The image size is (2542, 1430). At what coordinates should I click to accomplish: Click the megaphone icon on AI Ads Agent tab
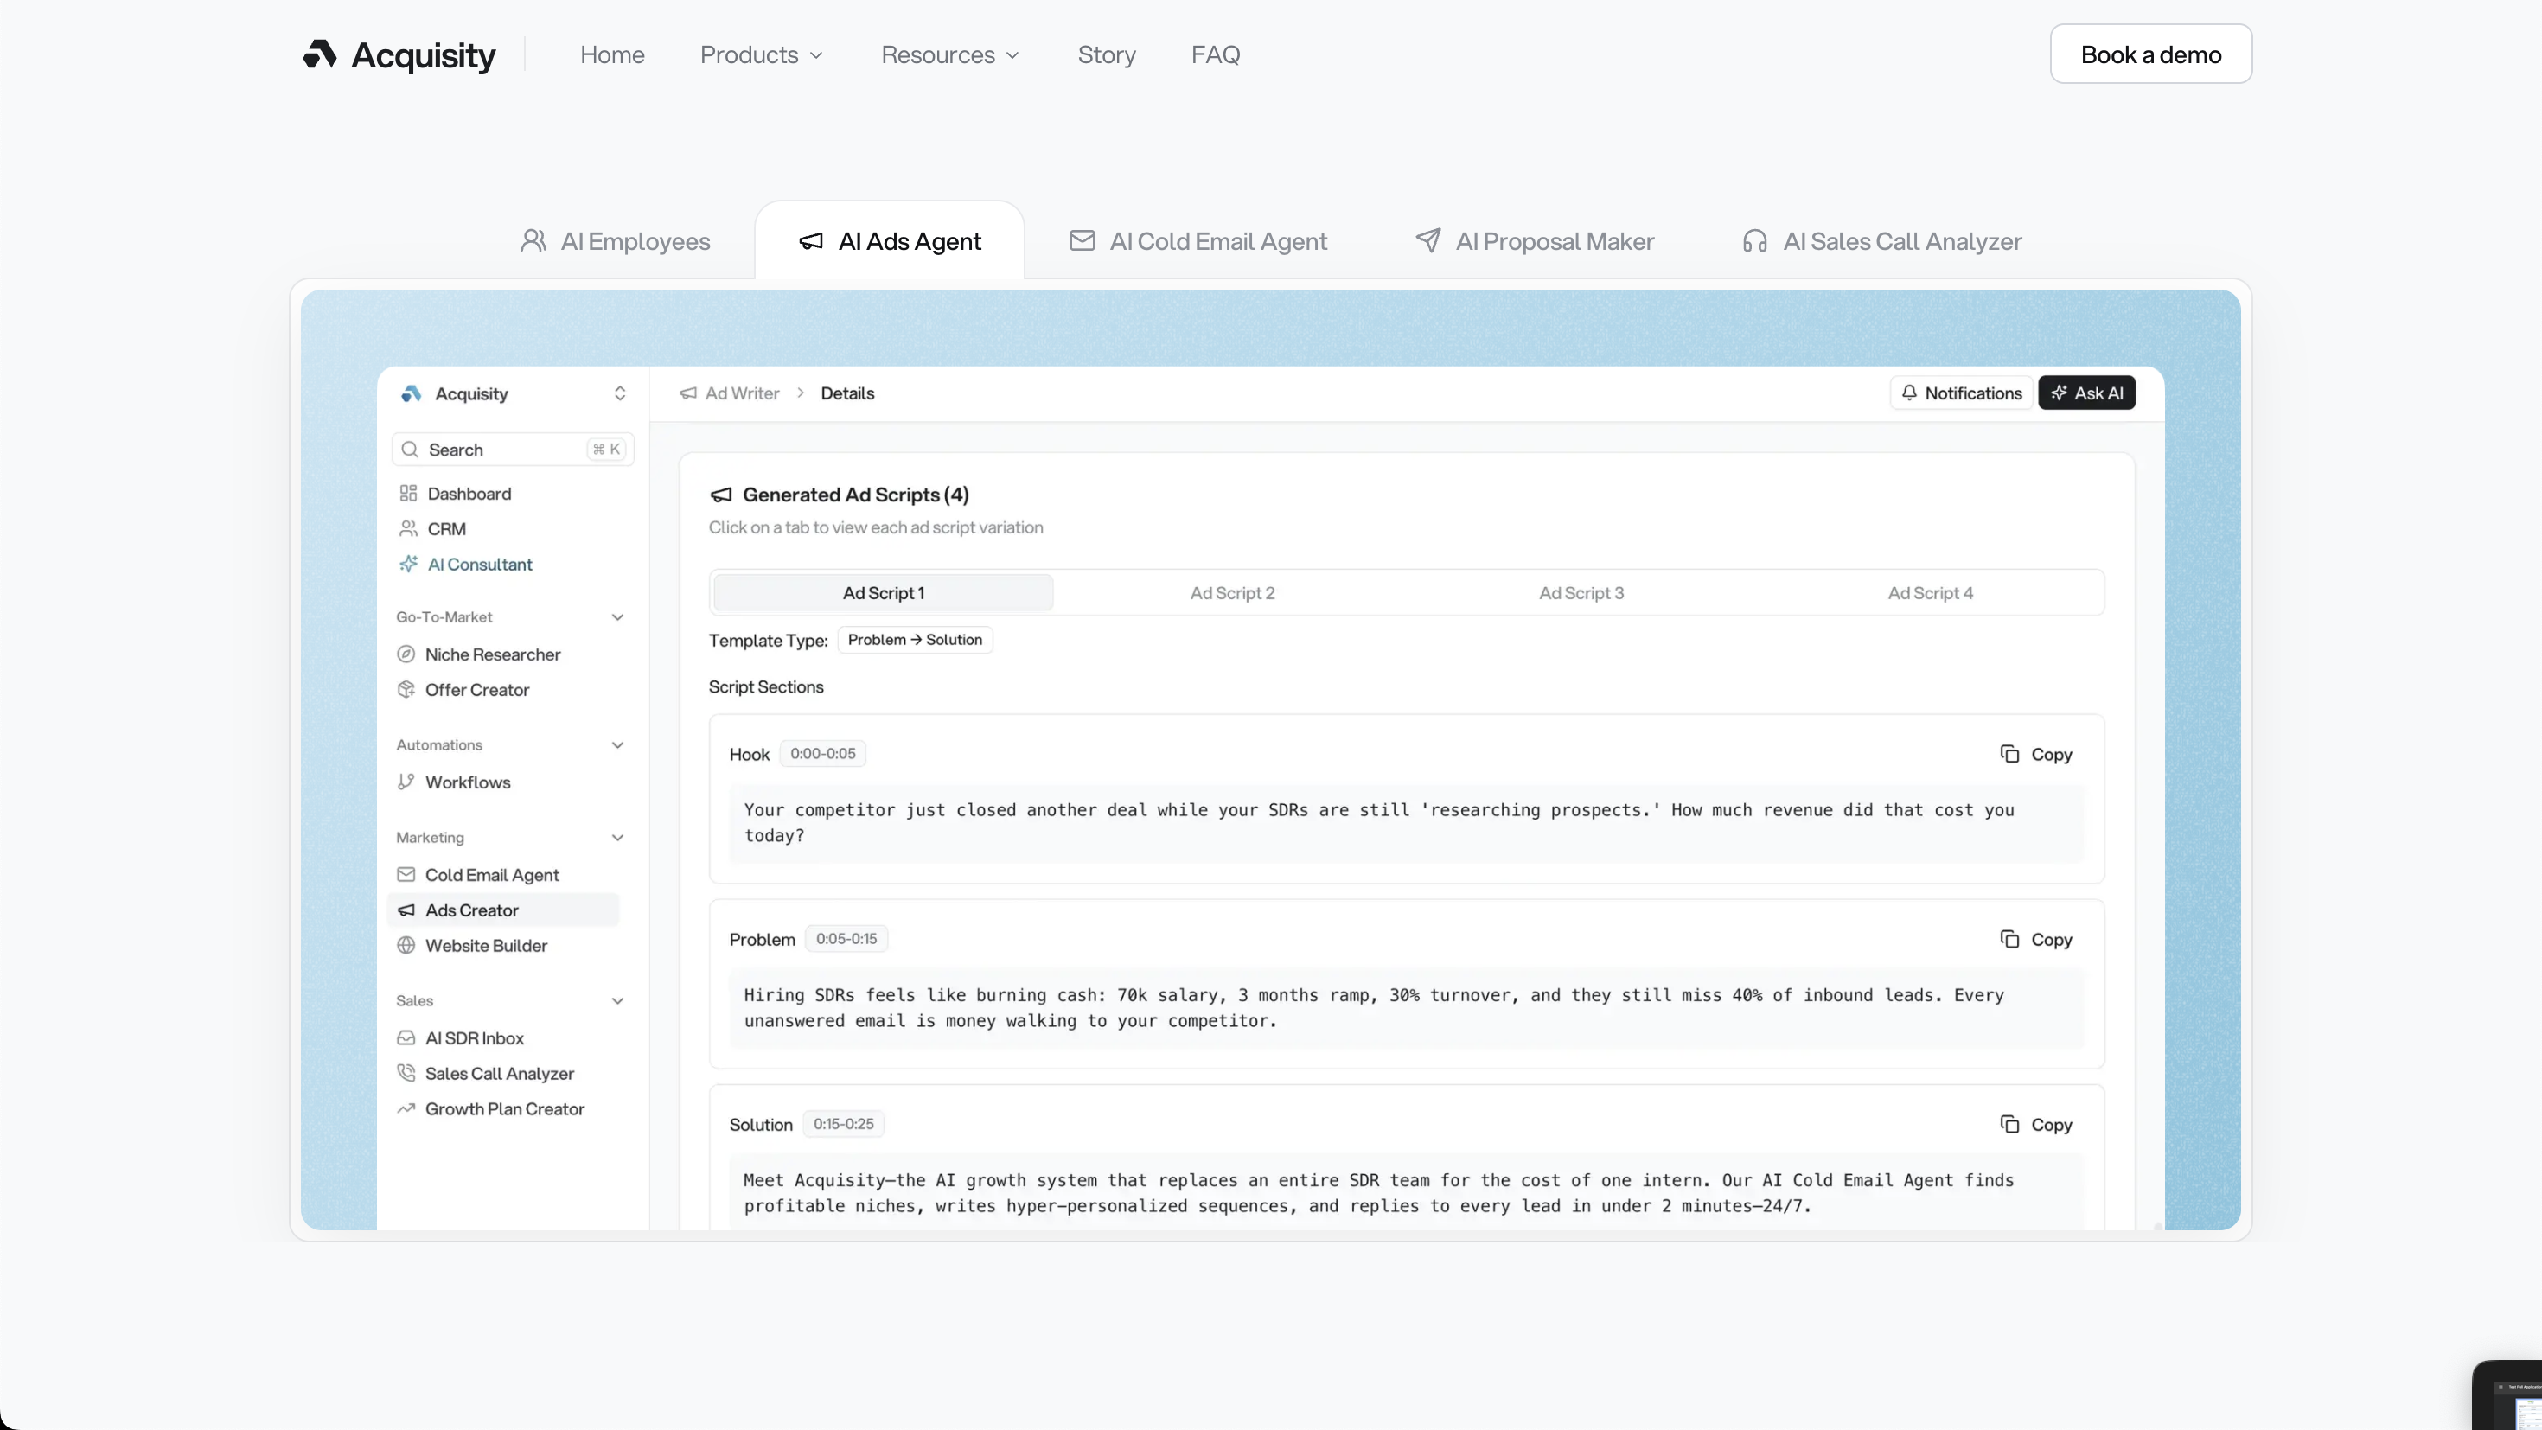pos(811,241)
